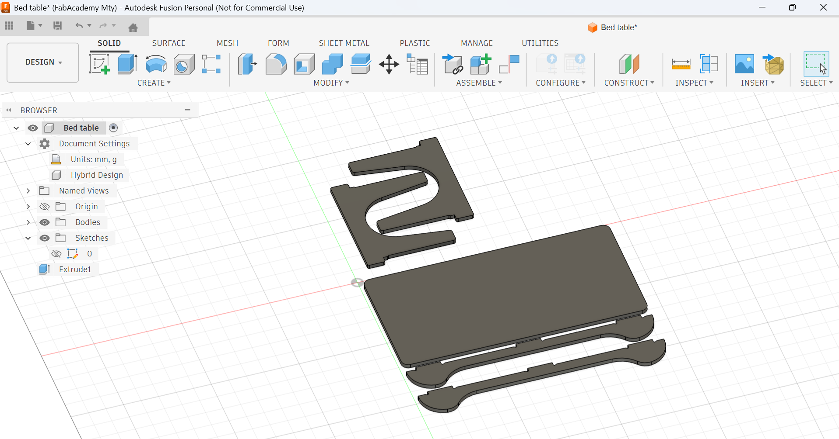Select Extrude1 feature in the browser
Screen dimensions: 839x439
[75, 270]
